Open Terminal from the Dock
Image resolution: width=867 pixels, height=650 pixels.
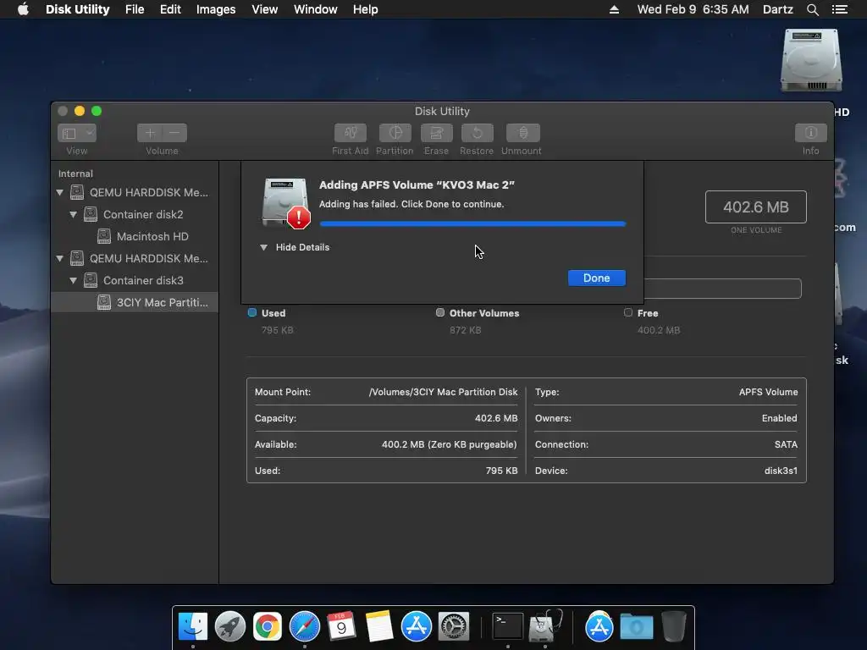(508, 626)
